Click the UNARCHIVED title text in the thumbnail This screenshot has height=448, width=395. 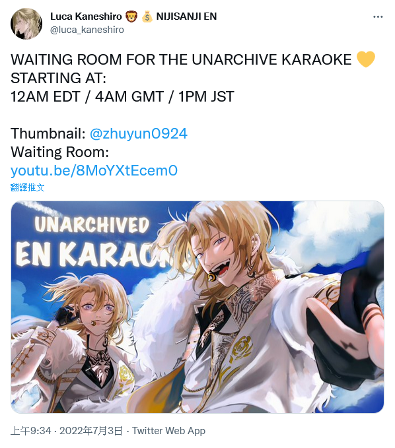click(92, 225)
